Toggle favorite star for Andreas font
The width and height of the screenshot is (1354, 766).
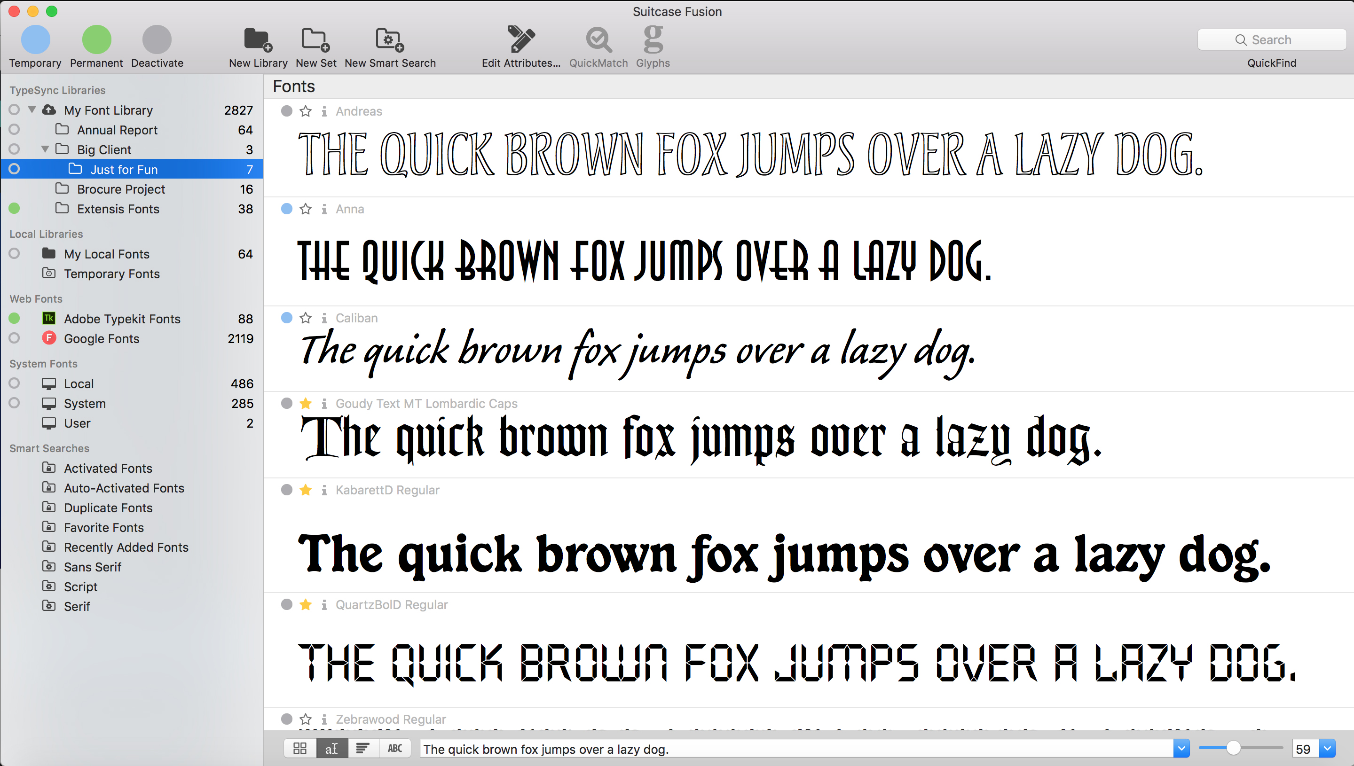(305, 111)
